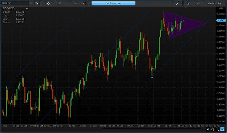Click the Close value 1.67391
The height and width of the screenshot is (133, 227).
coord(20,22)
